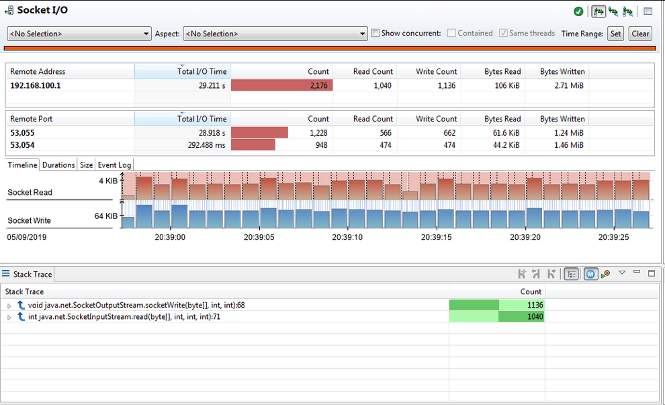Select the group by Remote Address icon
The image size is (665, 405).
(x=597, y=11)
